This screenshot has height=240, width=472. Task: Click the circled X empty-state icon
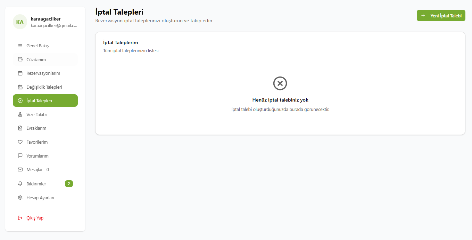(280, 83)
